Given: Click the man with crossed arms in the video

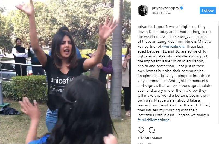Looking at the screenshot, I should pos(20,56).
